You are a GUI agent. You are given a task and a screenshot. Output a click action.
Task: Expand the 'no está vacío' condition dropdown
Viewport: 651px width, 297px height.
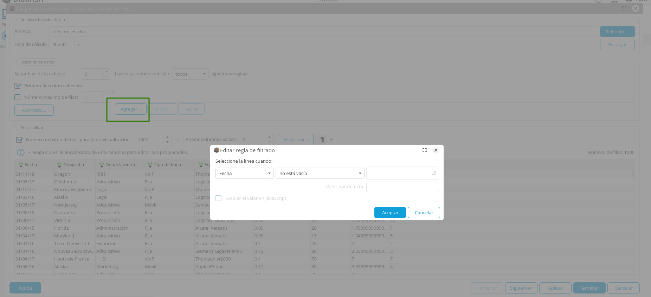click(x=360, y=174)
